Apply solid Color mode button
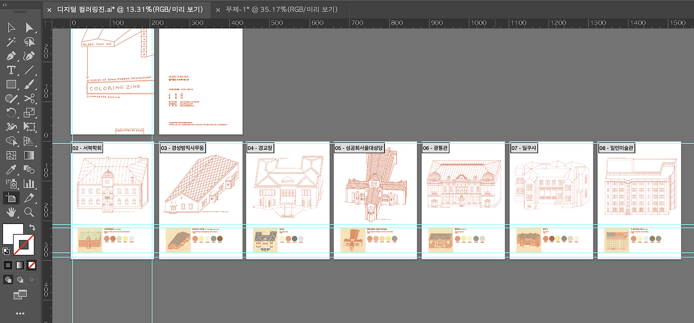This screenshot has height=323, width=694. [x=8, y=265]
